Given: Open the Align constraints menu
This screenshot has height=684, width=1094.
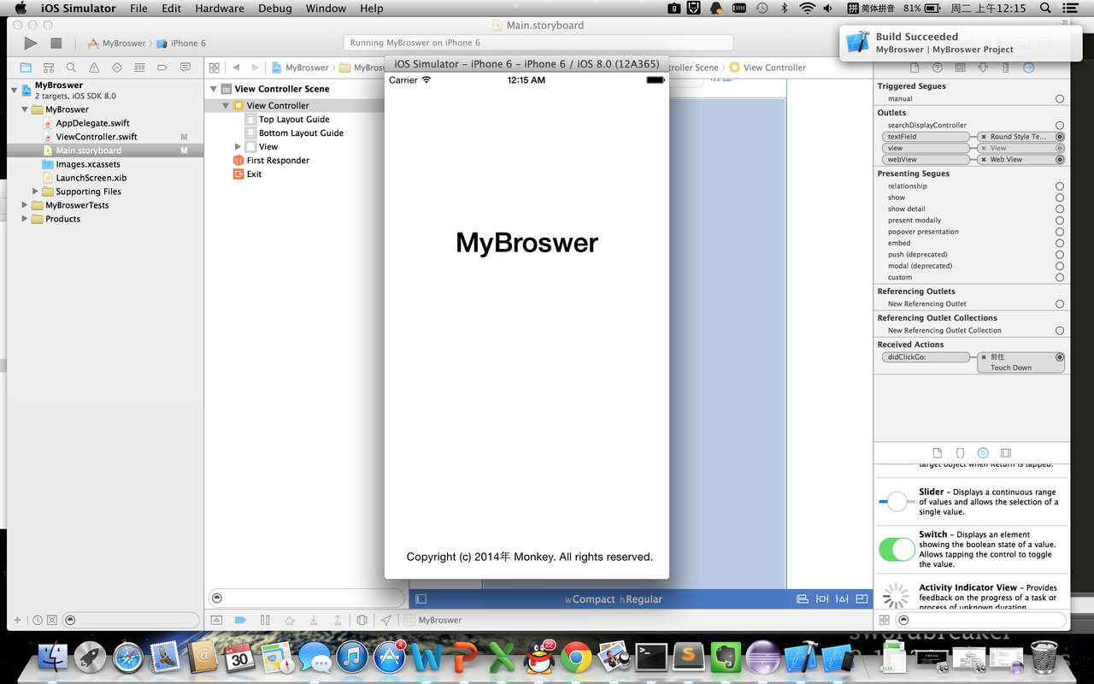Looking at the screenshot, I should pyautogui.click(x=803, y=599).
